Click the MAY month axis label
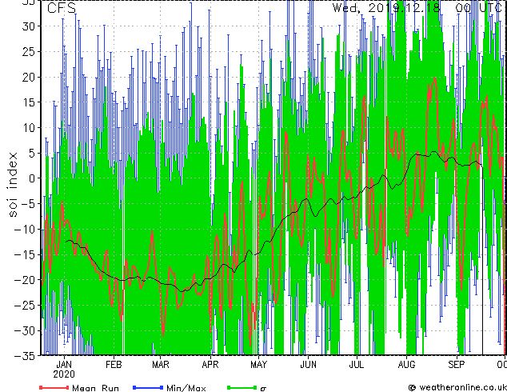 (258, 365)
